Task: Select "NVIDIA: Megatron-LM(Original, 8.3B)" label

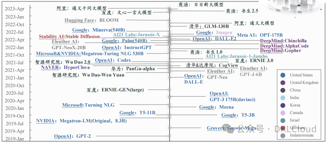Action: coord(81,121)
